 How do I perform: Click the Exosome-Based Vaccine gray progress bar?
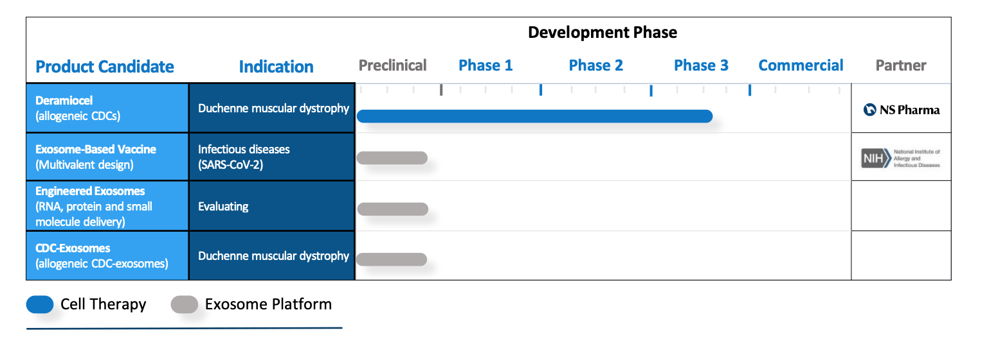(x=392, y=158)
